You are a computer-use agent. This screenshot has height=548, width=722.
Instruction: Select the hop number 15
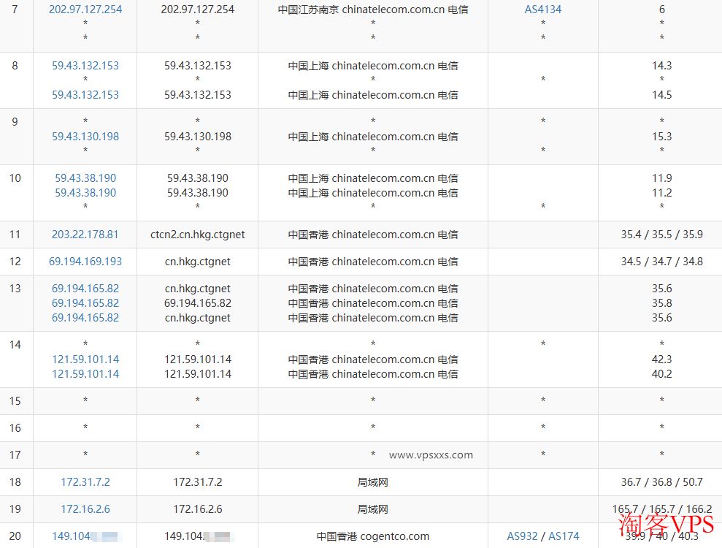click(x=15, y=401)
